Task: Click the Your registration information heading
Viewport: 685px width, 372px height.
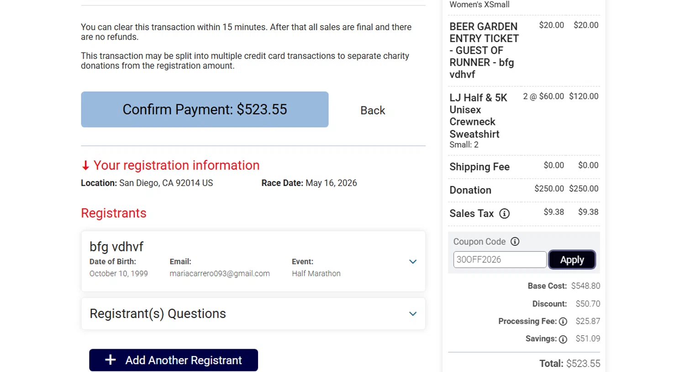Action: coord(176,165)
